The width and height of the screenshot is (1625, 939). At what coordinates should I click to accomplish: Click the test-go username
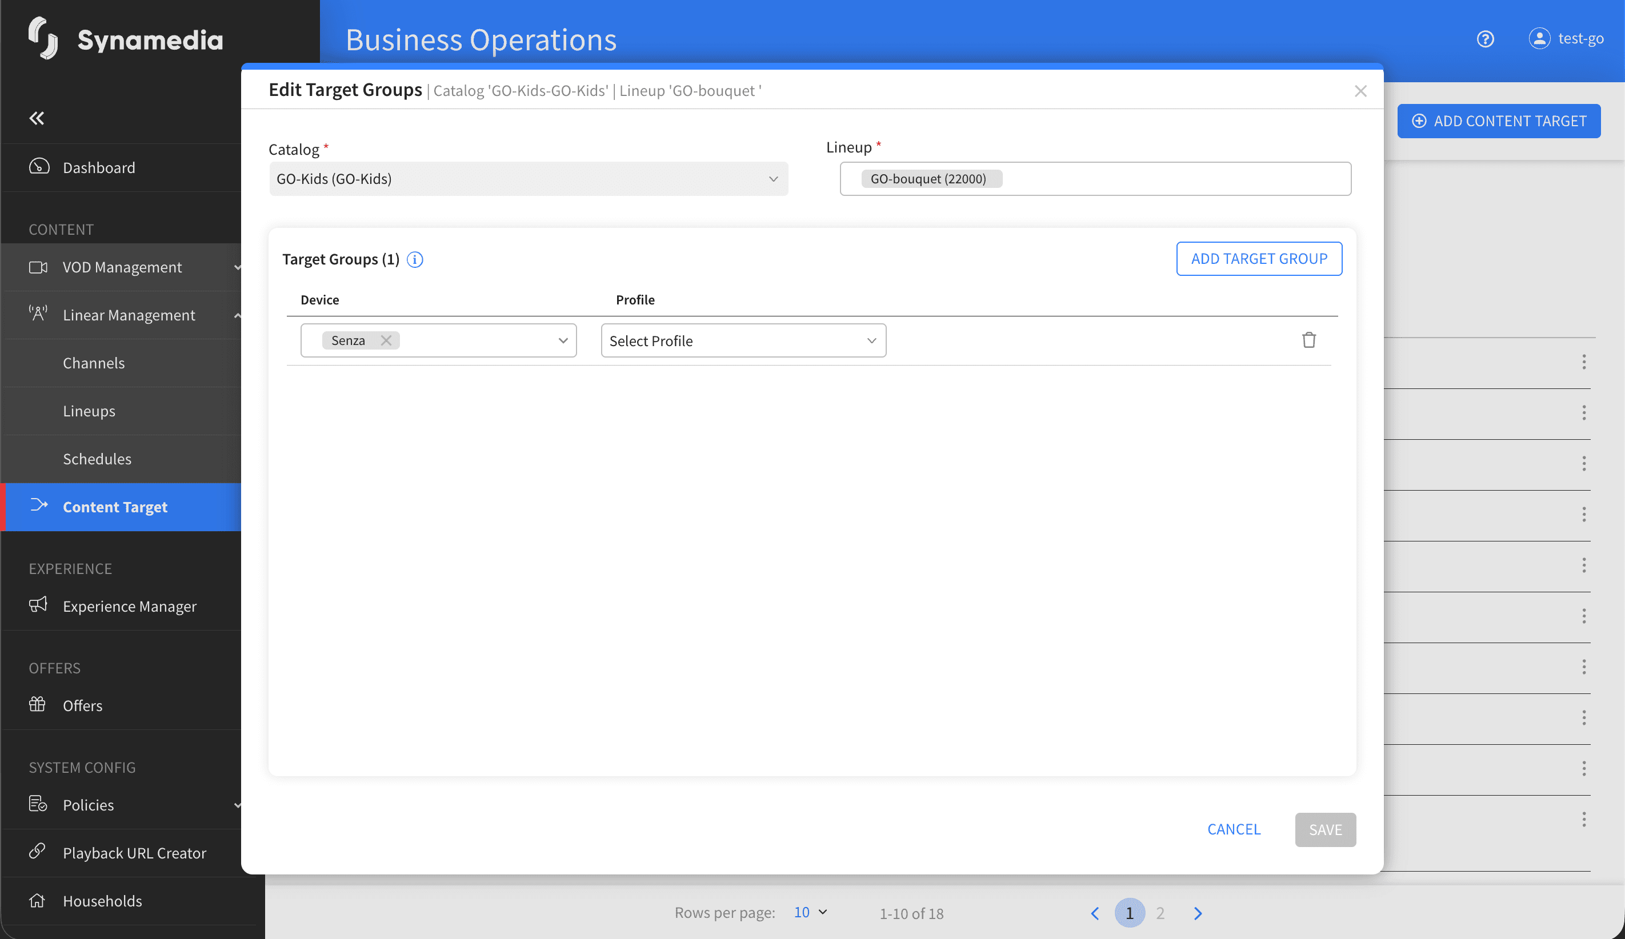[x=1580, y=39]
